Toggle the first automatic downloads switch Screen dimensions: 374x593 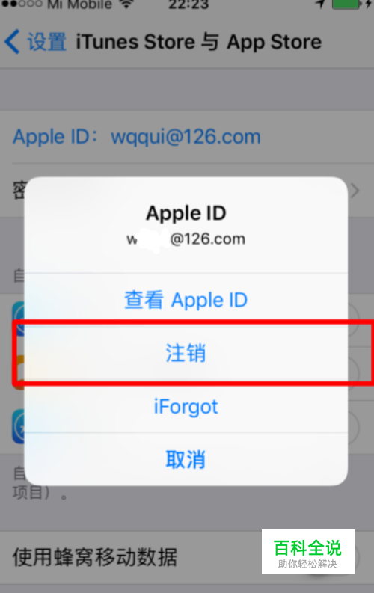pyautogui.click(x=353, y=319)
